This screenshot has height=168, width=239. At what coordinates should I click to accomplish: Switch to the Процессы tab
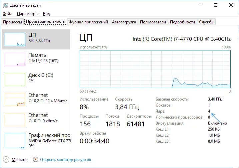[x=12, y=22]
